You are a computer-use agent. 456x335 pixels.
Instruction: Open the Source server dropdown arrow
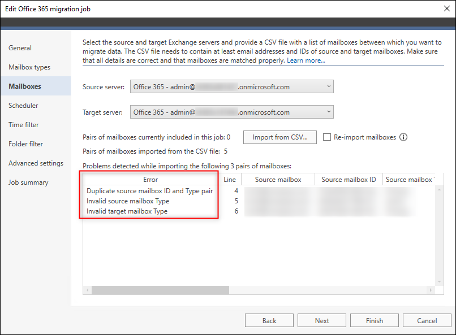click(328, 86)
